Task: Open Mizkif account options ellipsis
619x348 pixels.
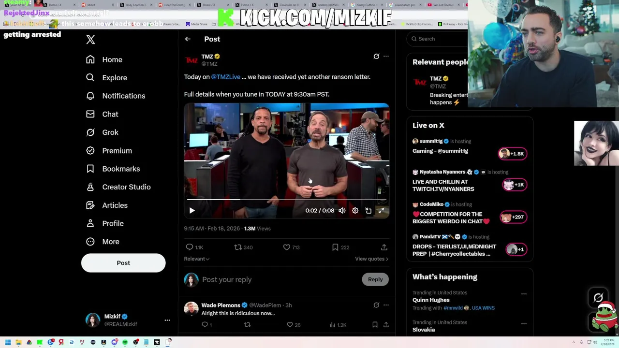Action: coord(167,320)
